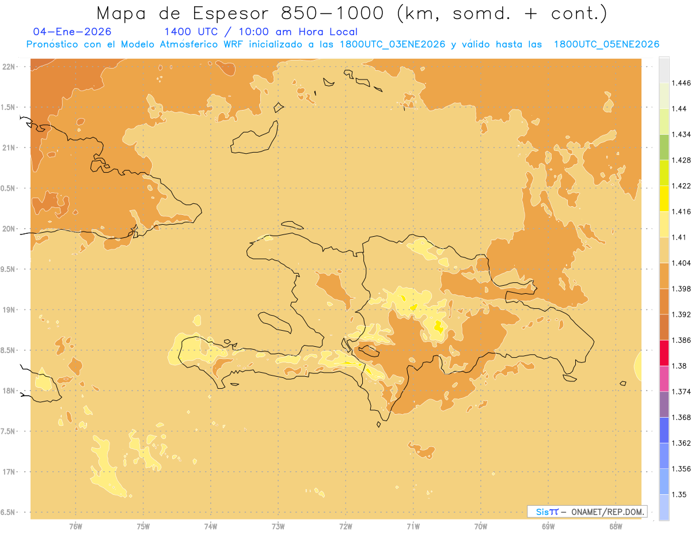
Task: Click the red colorbar segment below 1.386
Action: click(664, 353)
